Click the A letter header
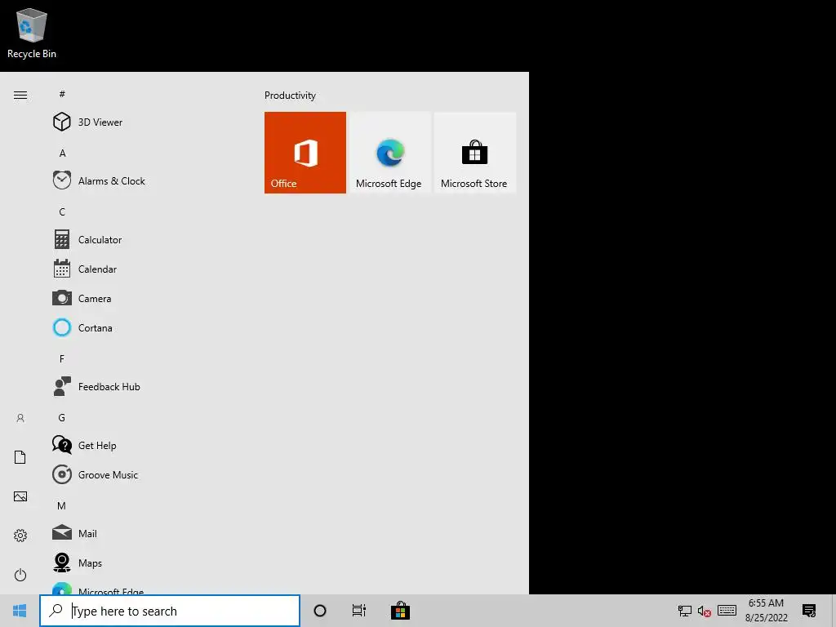 click(x=62, y=153)
